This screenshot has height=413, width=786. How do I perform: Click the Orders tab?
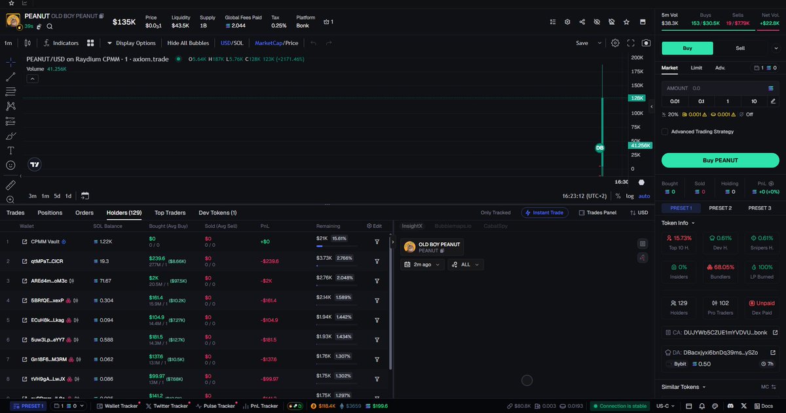(84, 213)
